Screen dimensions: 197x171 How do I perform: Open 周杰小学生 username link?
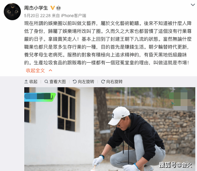point(36,8)
